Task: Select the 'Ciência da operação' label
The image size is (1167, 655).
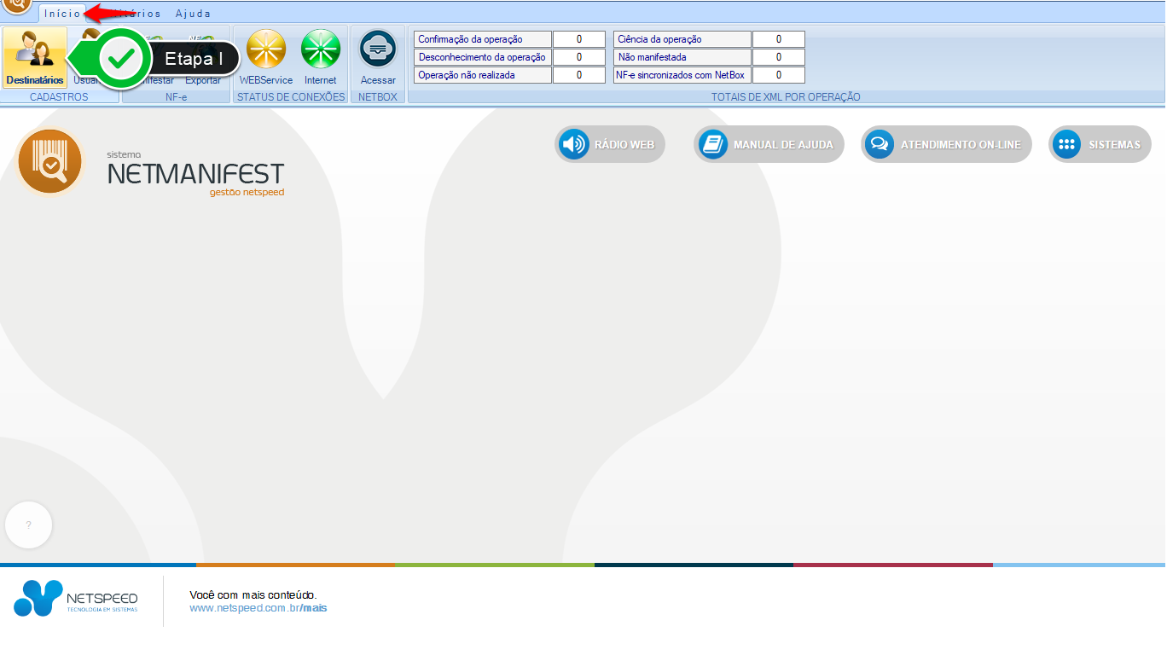Action: 682,39
